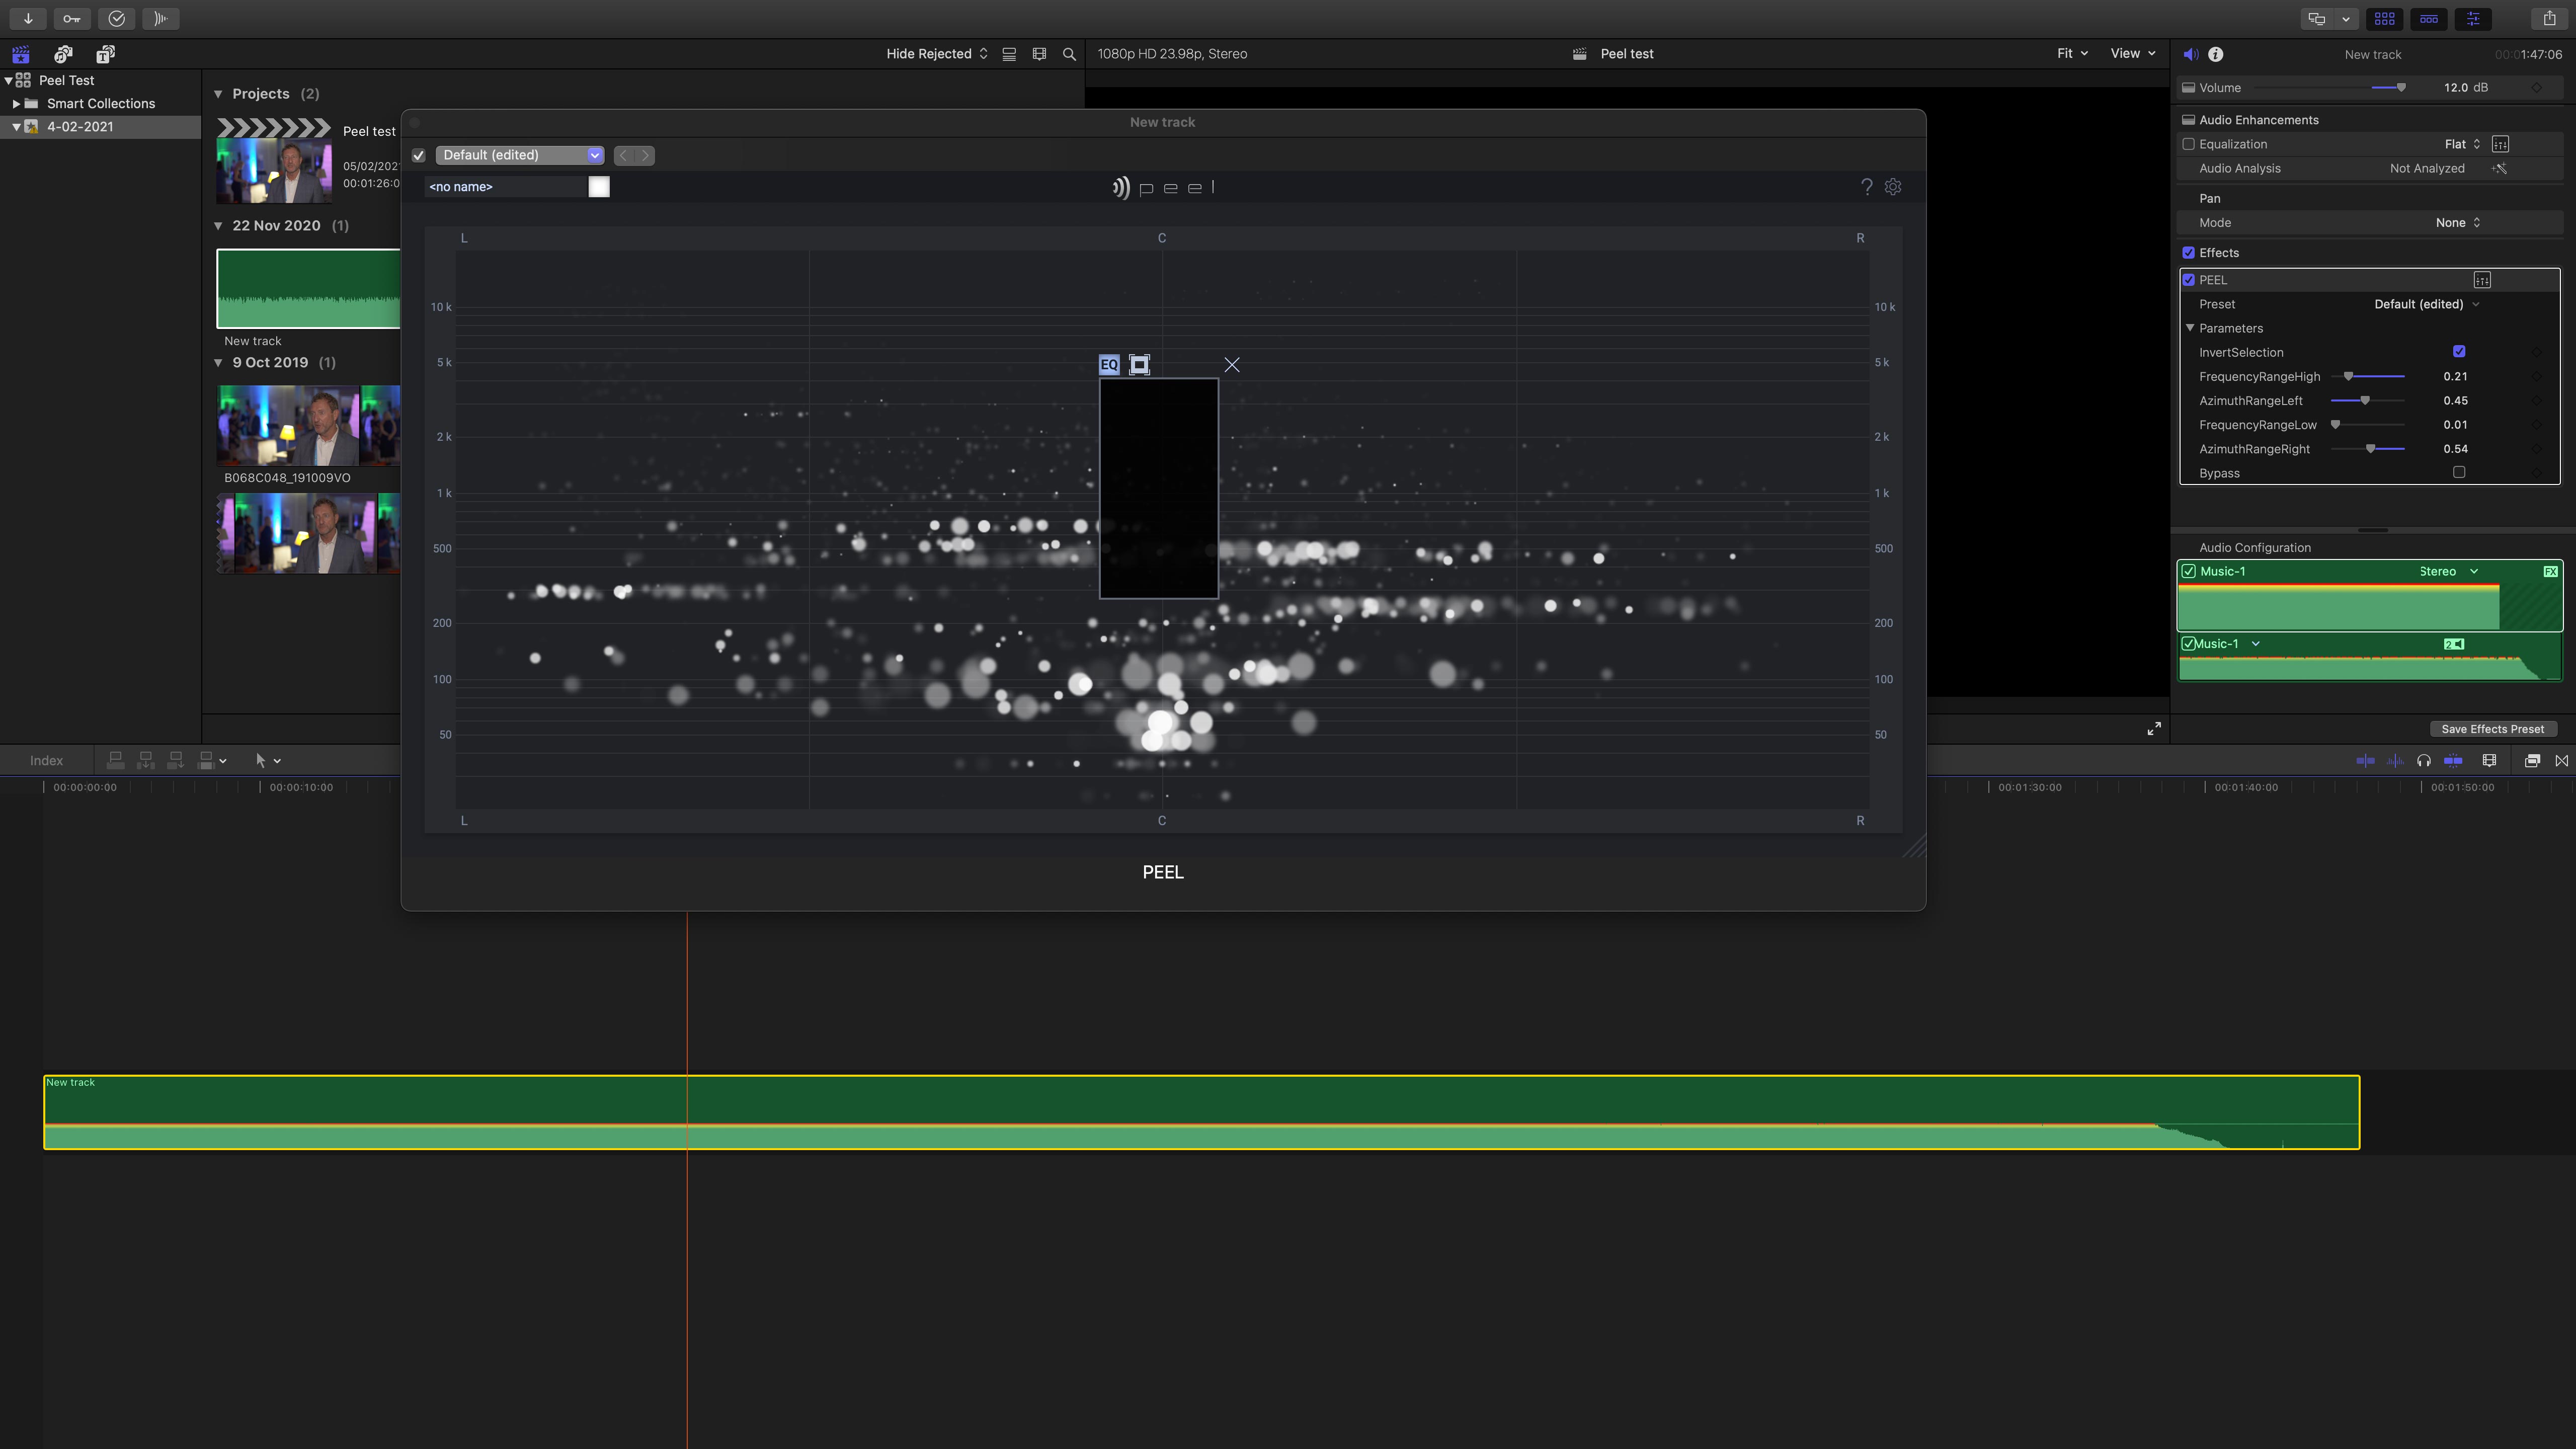Collapse the Projects group

(218, 94)
